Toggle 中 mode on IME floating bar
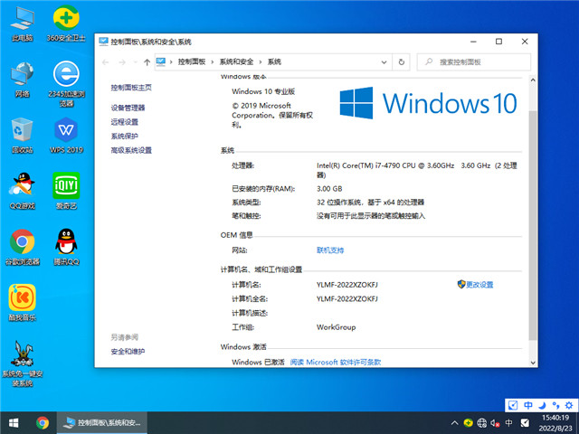This screenshot has height=434, width=579. tap(528, 405)
